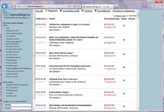This screenshot has height=112, width=164.
Task: Click green status dot for Stallbacken row
Action: (124, 26)
